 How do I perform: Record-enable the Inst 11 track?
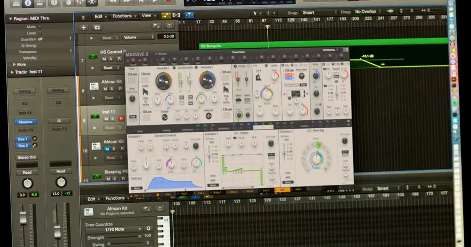121,118
